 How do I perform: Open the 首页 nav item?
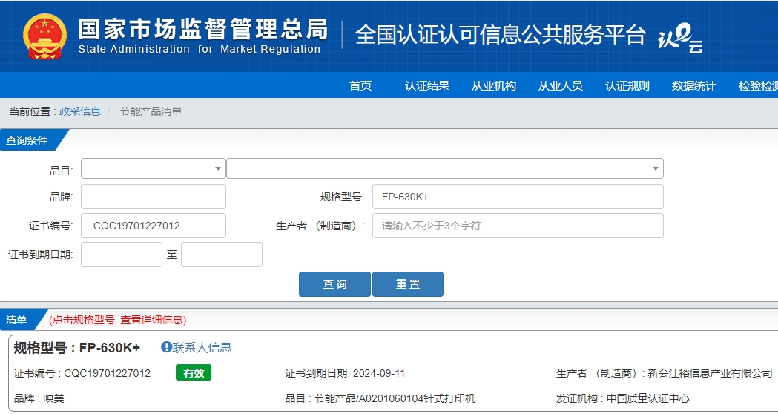click(360, 85)
